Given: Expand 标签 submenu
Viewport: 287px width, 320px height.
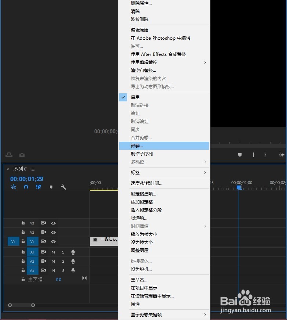Looking at the screenshot, I should 164,173.
